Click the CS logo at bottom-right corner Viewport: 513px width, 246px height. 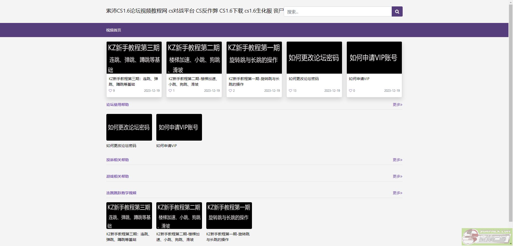coord(487,237)
